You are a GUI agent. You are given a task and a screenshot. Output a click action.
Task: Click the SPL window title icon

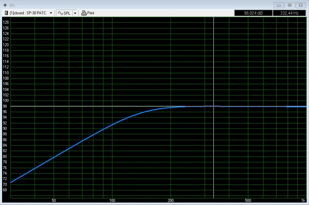click(5, 5)
